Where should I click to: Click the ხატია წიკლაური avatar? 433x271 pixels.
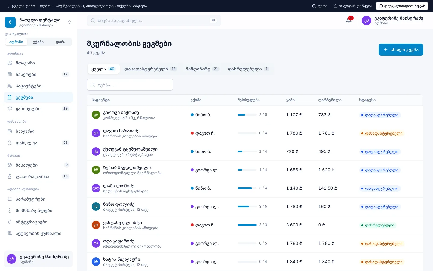point(96,262)
